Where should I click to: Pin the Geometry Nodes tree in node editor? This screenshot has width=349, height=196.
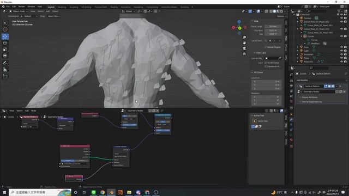pos(163,111)
